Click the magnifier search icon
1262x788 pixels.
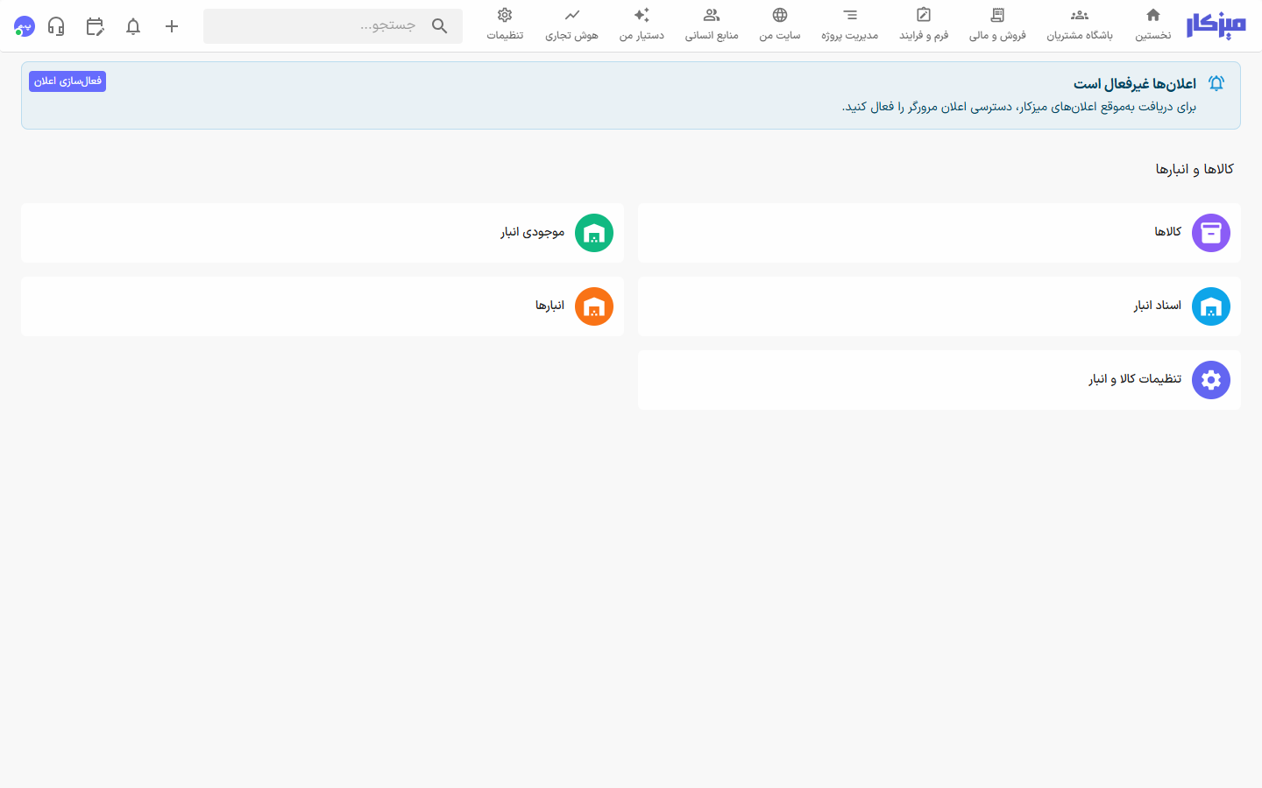click(440, 26)
